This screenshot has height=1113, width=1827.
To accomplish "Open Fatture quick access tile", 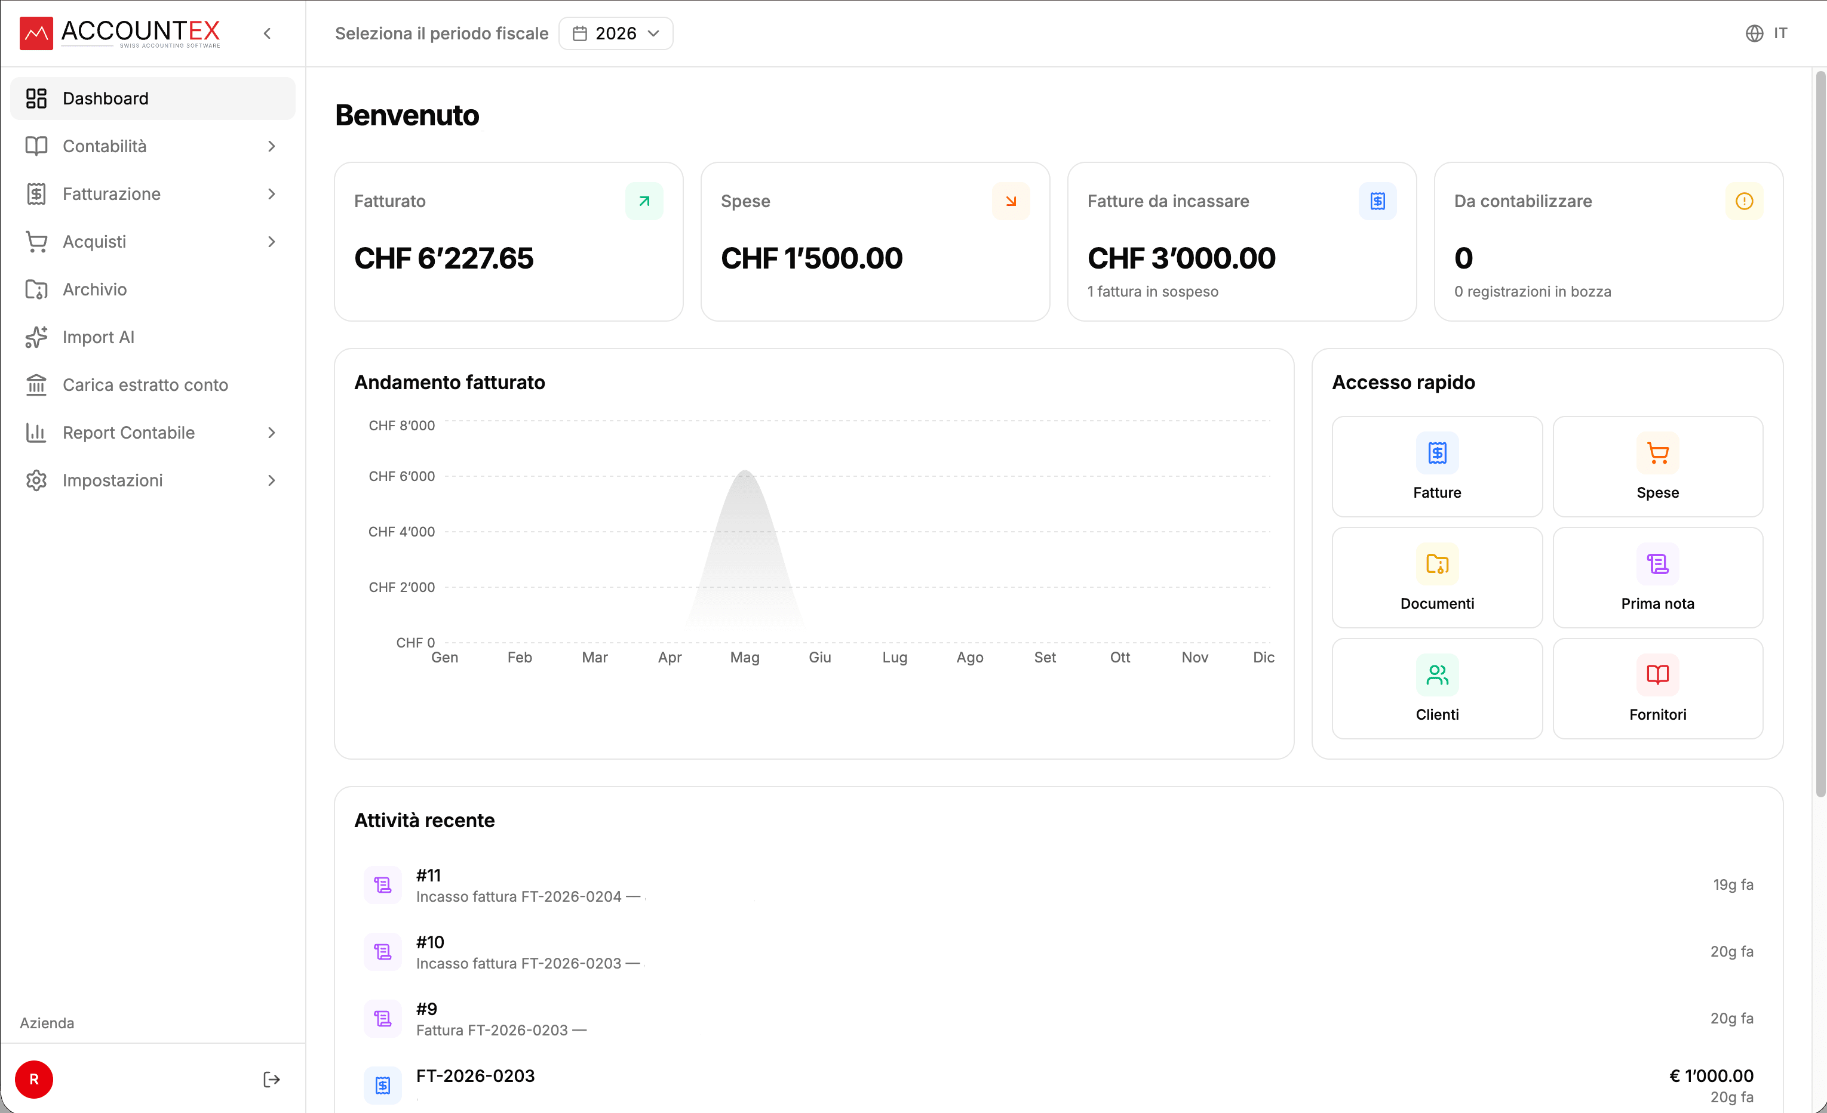I will point(1437,466).
